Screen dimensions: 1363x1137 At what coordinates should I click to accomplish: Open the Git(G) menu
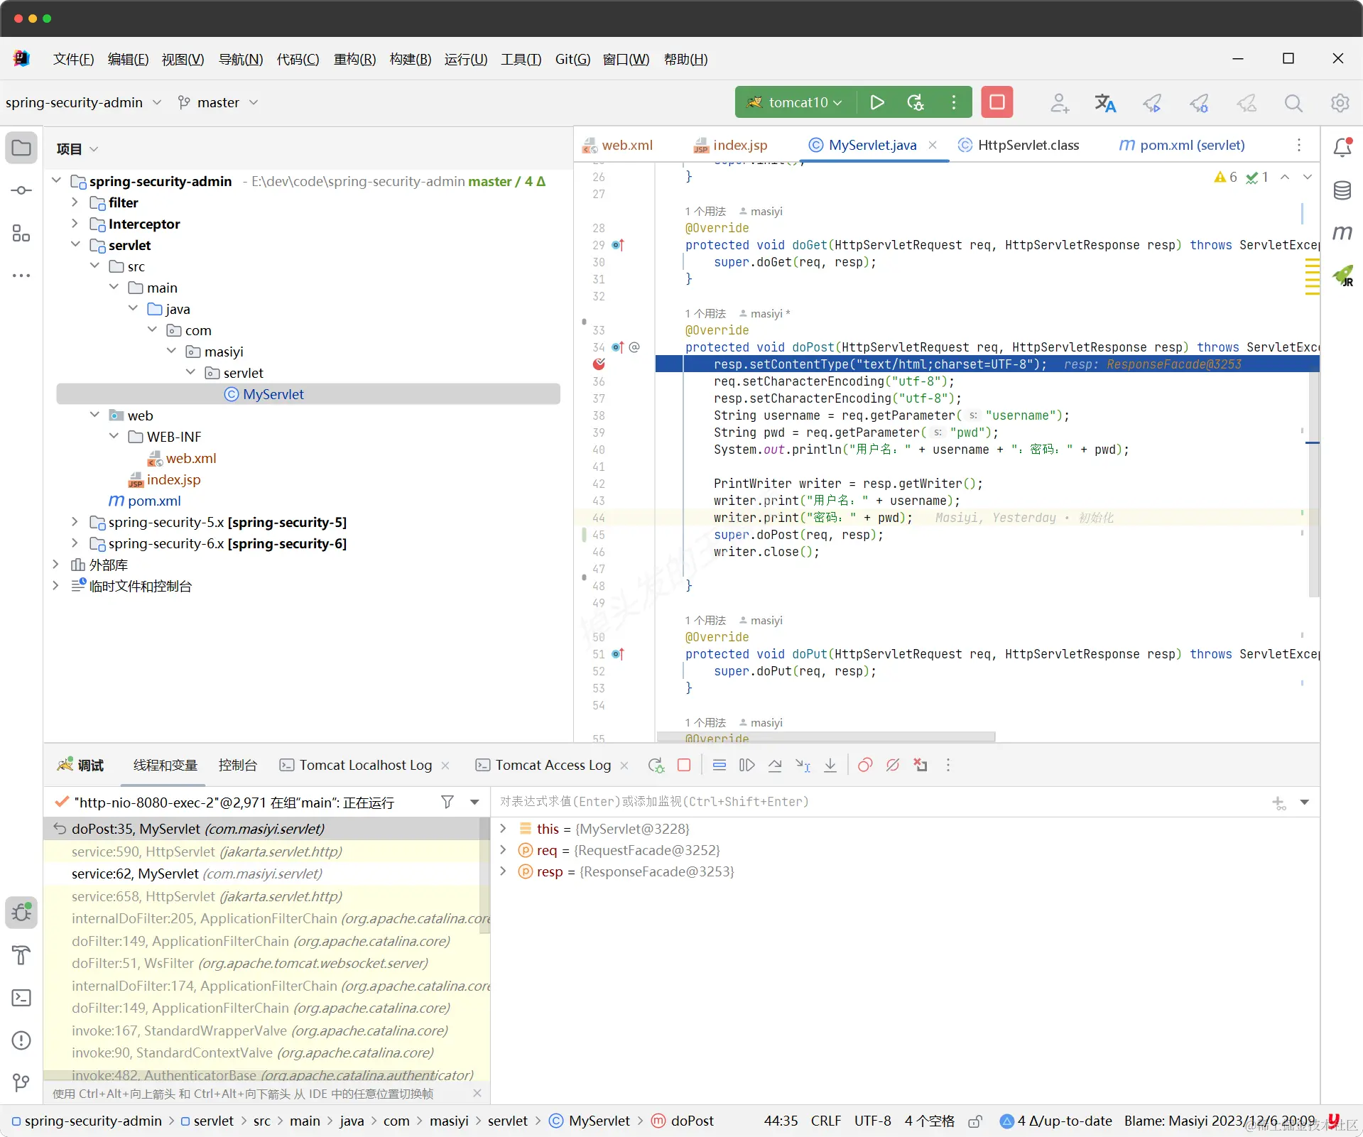tap(572, 59)
